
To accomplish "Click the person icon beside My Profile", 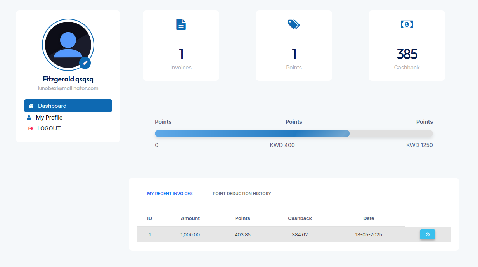I will tap(29, 117).
